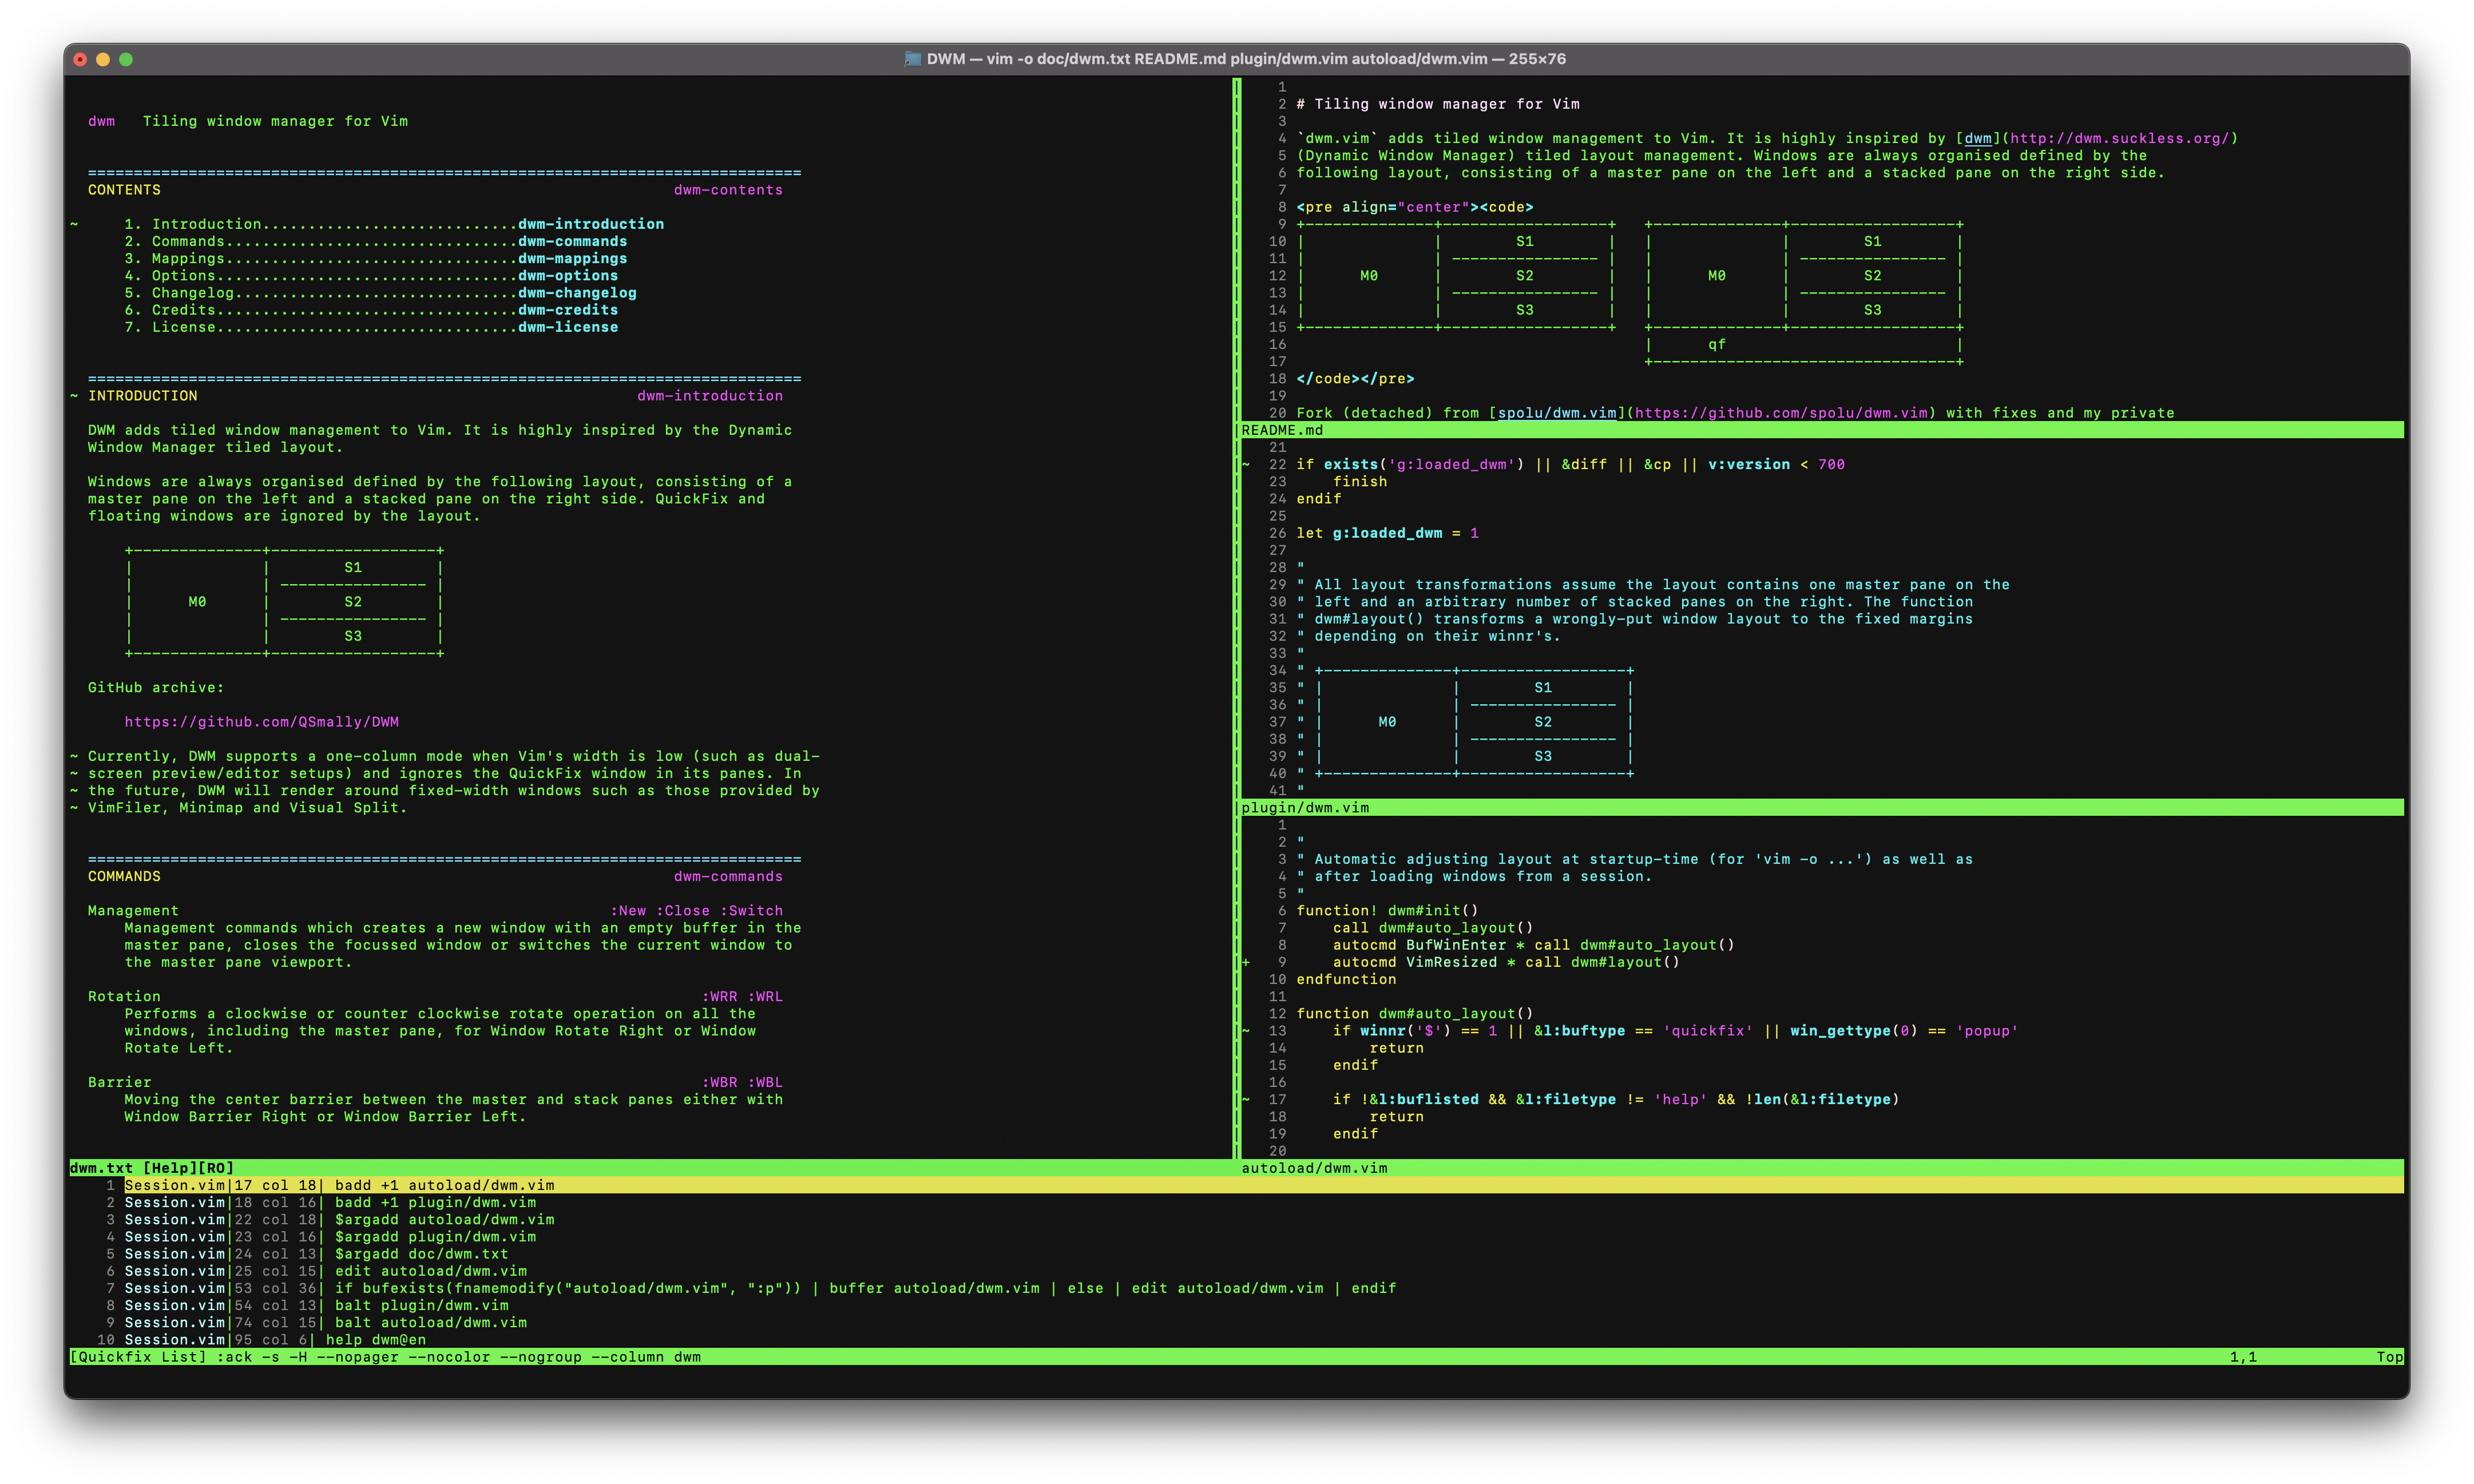Click 'dwm' tag in help file title

click(x=101, y=121)
